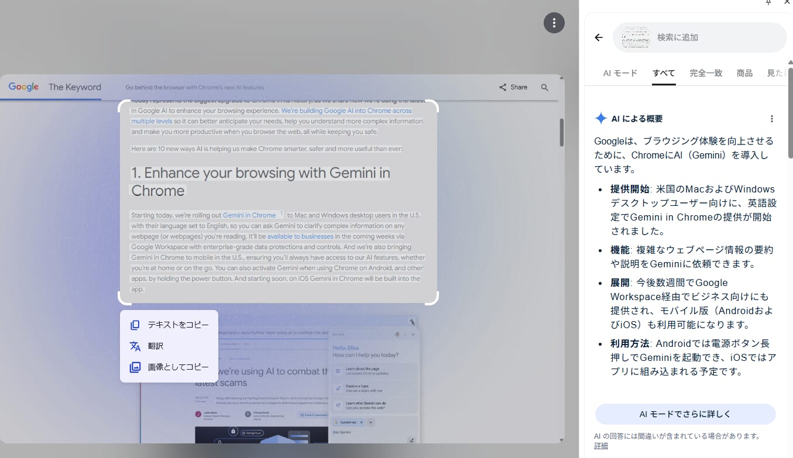The height and width of the screenshot is (458, 793).
Task: Click the search magnifier icon on page
Action: pyautogui.click(x=545, y=87)
